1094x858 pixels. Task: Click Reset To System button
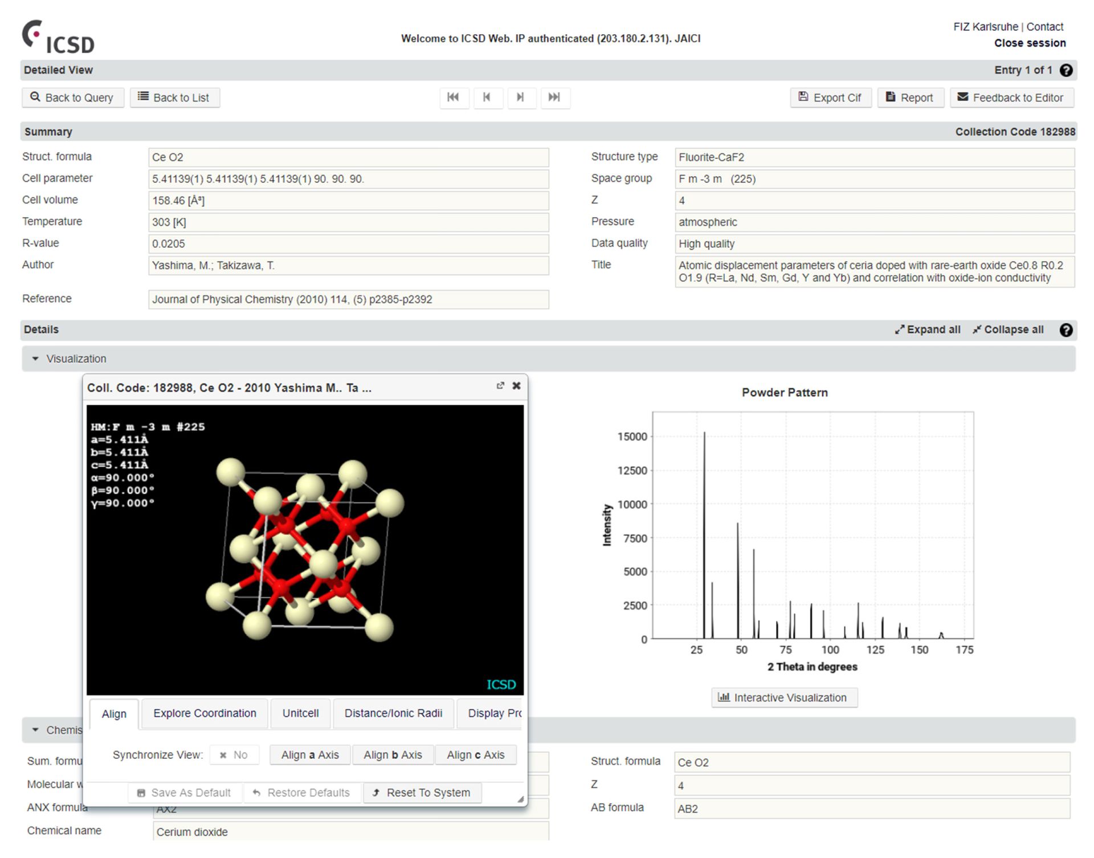click(422, 792)
